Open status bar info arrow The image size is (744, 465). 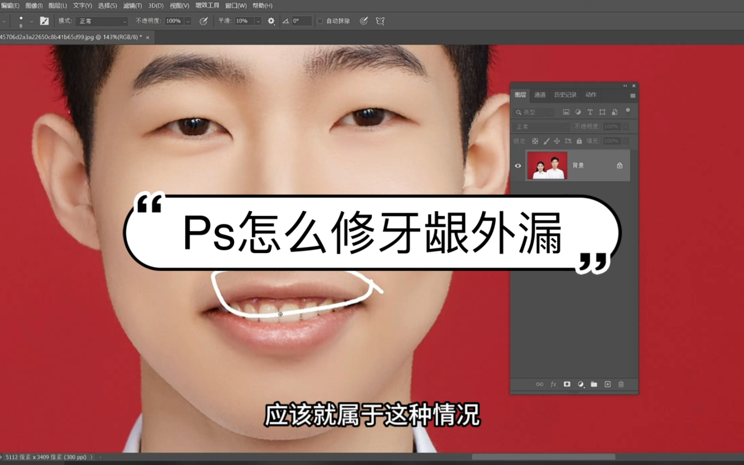click(92, 457)
